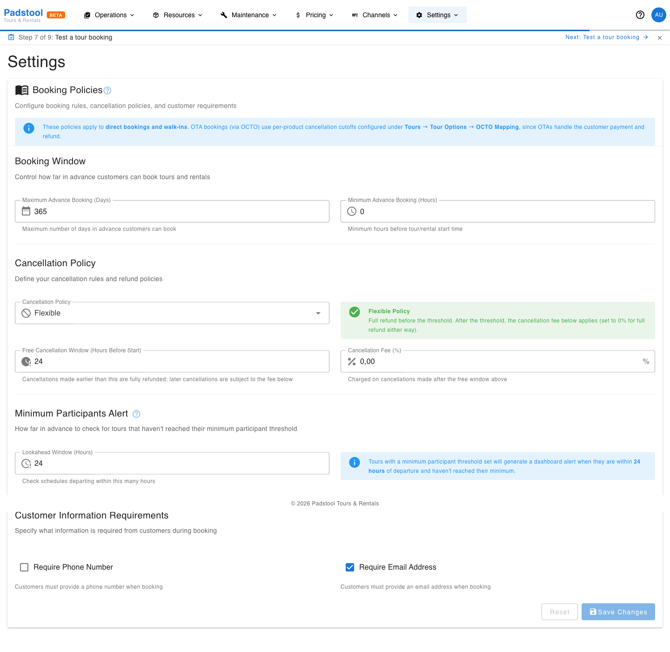Click the help icon beside Booking Policies

pyautogui.click(x=107, y=90)
